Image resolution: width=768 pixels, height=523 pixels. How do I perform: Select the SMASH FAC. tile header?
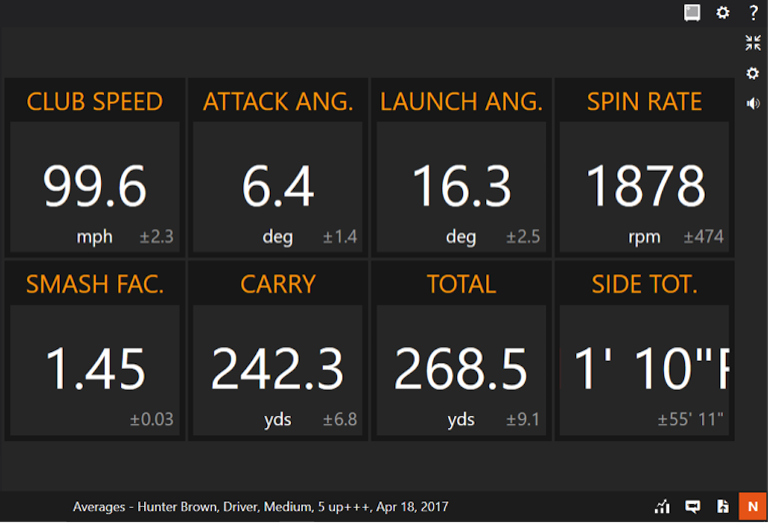click(94, 284)
